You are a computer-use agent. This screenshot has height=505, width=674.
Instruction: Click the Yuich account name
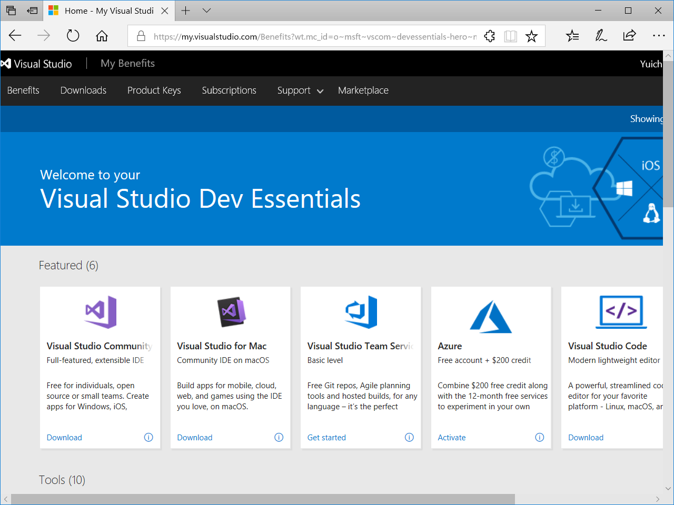651,64
